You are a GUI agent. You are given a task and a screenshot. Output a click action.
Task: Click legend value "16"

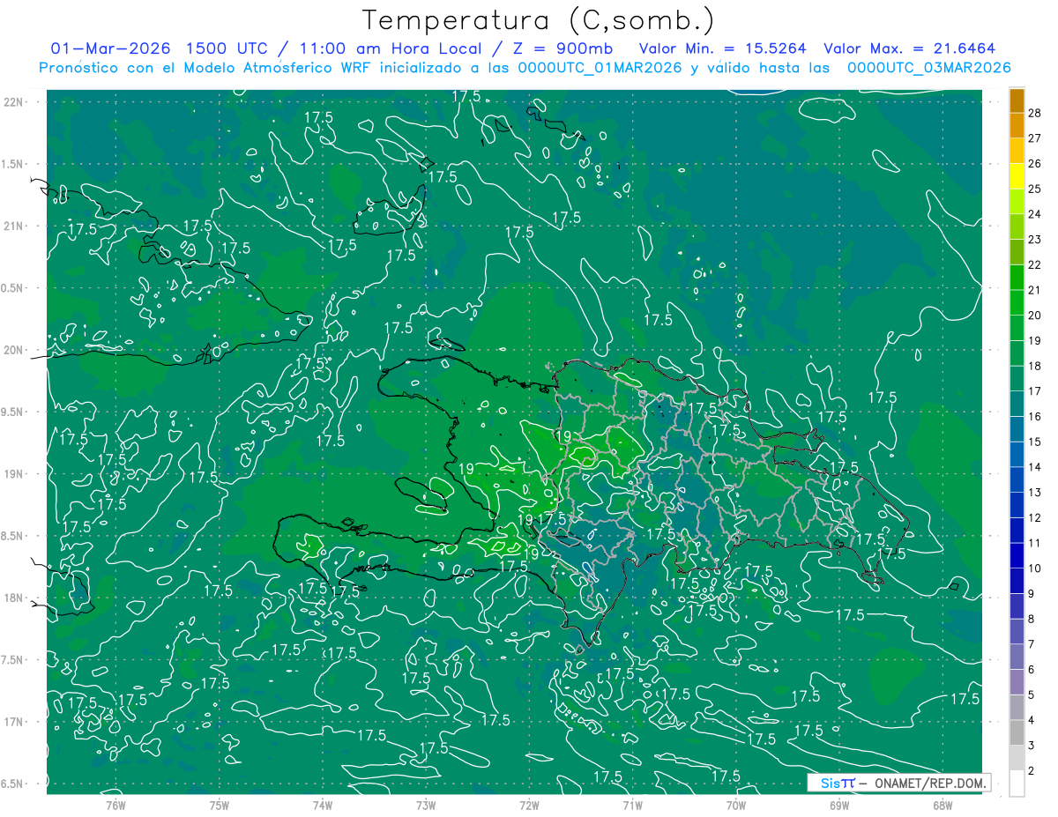(x=1036, y=417)
